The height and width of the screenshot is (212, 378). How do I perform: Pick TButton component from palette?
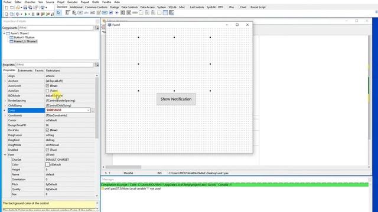point(80,13)
